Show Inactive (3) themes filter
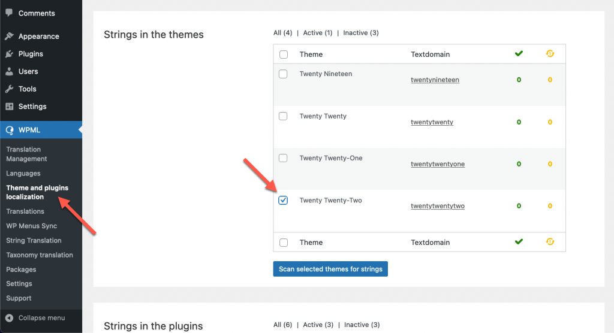This screenshot has height=333, width=614. (361, 33)
